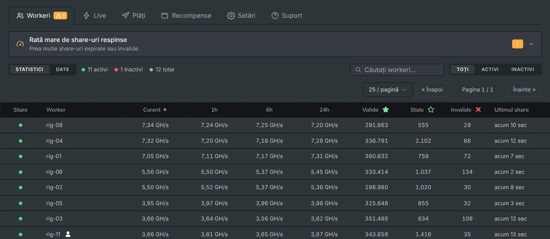The height and width of the screenshot is (239, 550).
Task: Select the STATISTICI view toggle
Action: coord(29,69)
